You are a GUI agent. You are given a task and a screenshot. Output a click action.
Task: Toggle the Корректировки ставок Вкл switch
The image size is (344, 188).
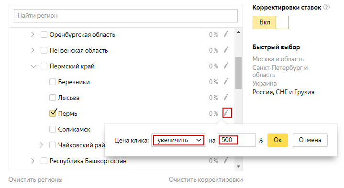pyautogui.click(x=270, y=22)
